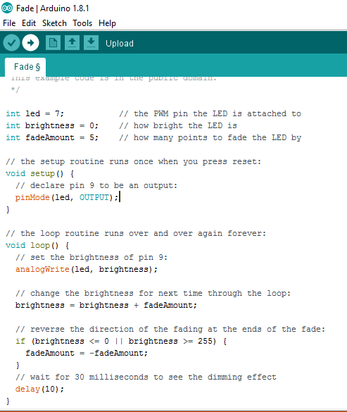Click comment 'declare pin 9 to be an output'
This screenshot has height=412, width=347.
96,185
